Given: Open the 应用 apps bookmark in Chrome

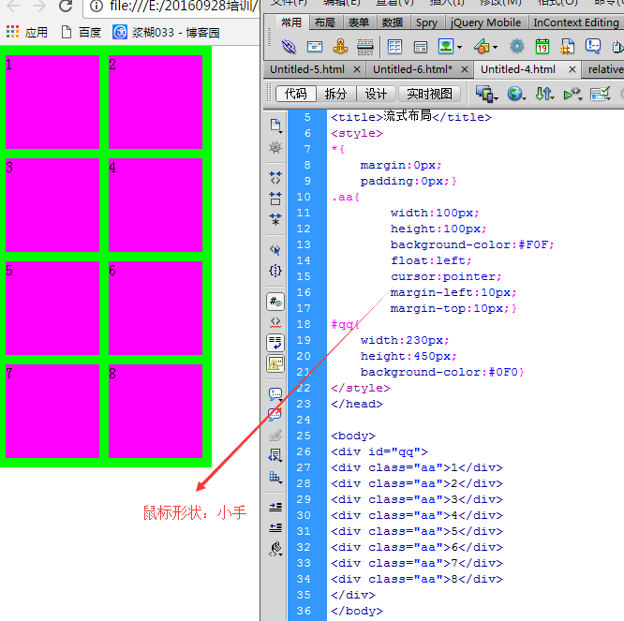Looking at the screenshot, I should coord(27,32).
